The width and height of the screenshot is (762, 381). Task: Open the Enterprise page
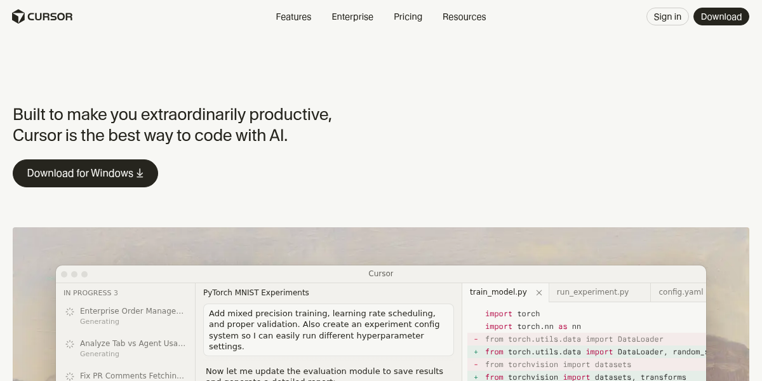click(x=352, y=17)
